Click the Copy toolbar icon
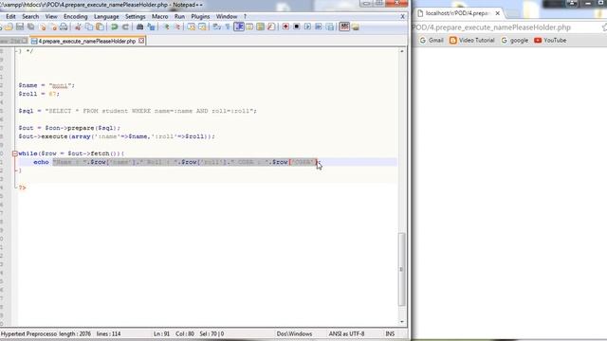Screen dimensions: 607x341 click(89, 27)
